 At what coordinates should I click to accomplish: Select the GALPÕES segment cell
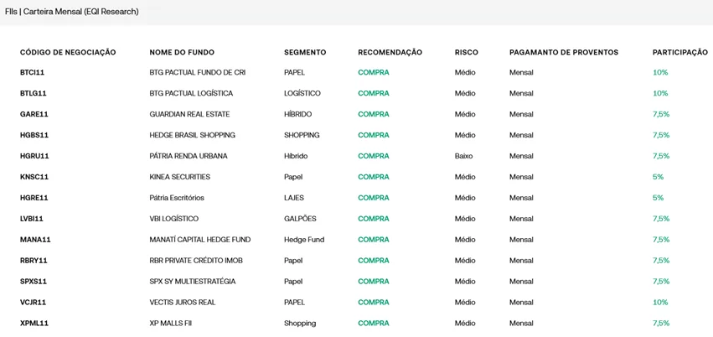tap(300, 219)
